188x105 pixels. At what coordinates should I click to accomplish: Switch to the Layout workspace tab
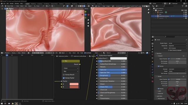point(27,4)
